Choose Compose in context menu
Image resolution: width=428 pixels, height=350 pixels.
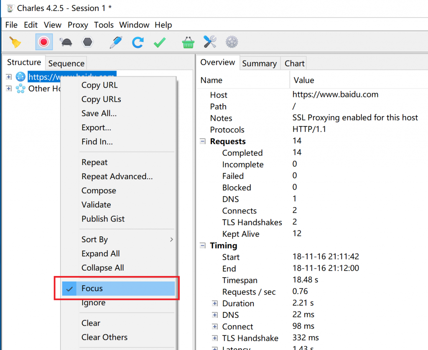[x=118, y=191]
